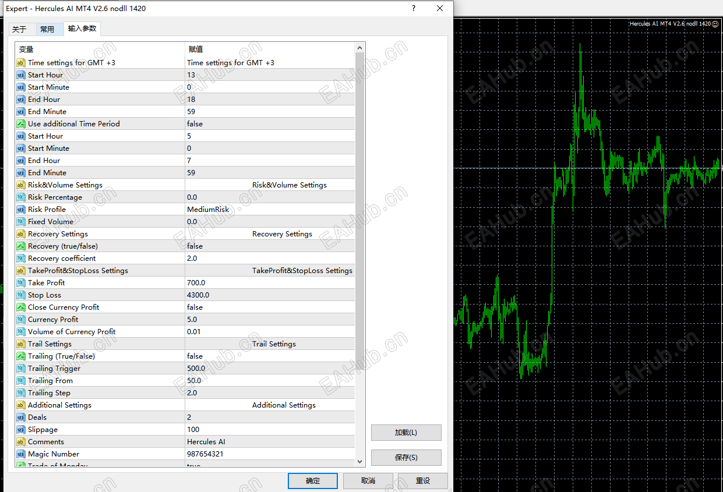Confirm with the 确定 button
The image size is (723, 492).
[x=313, y=481]
